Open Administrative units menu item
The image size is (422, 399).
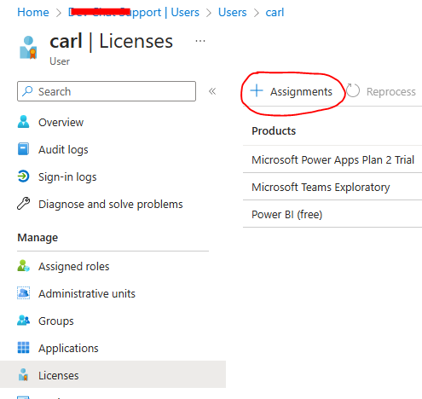point(87,293)
